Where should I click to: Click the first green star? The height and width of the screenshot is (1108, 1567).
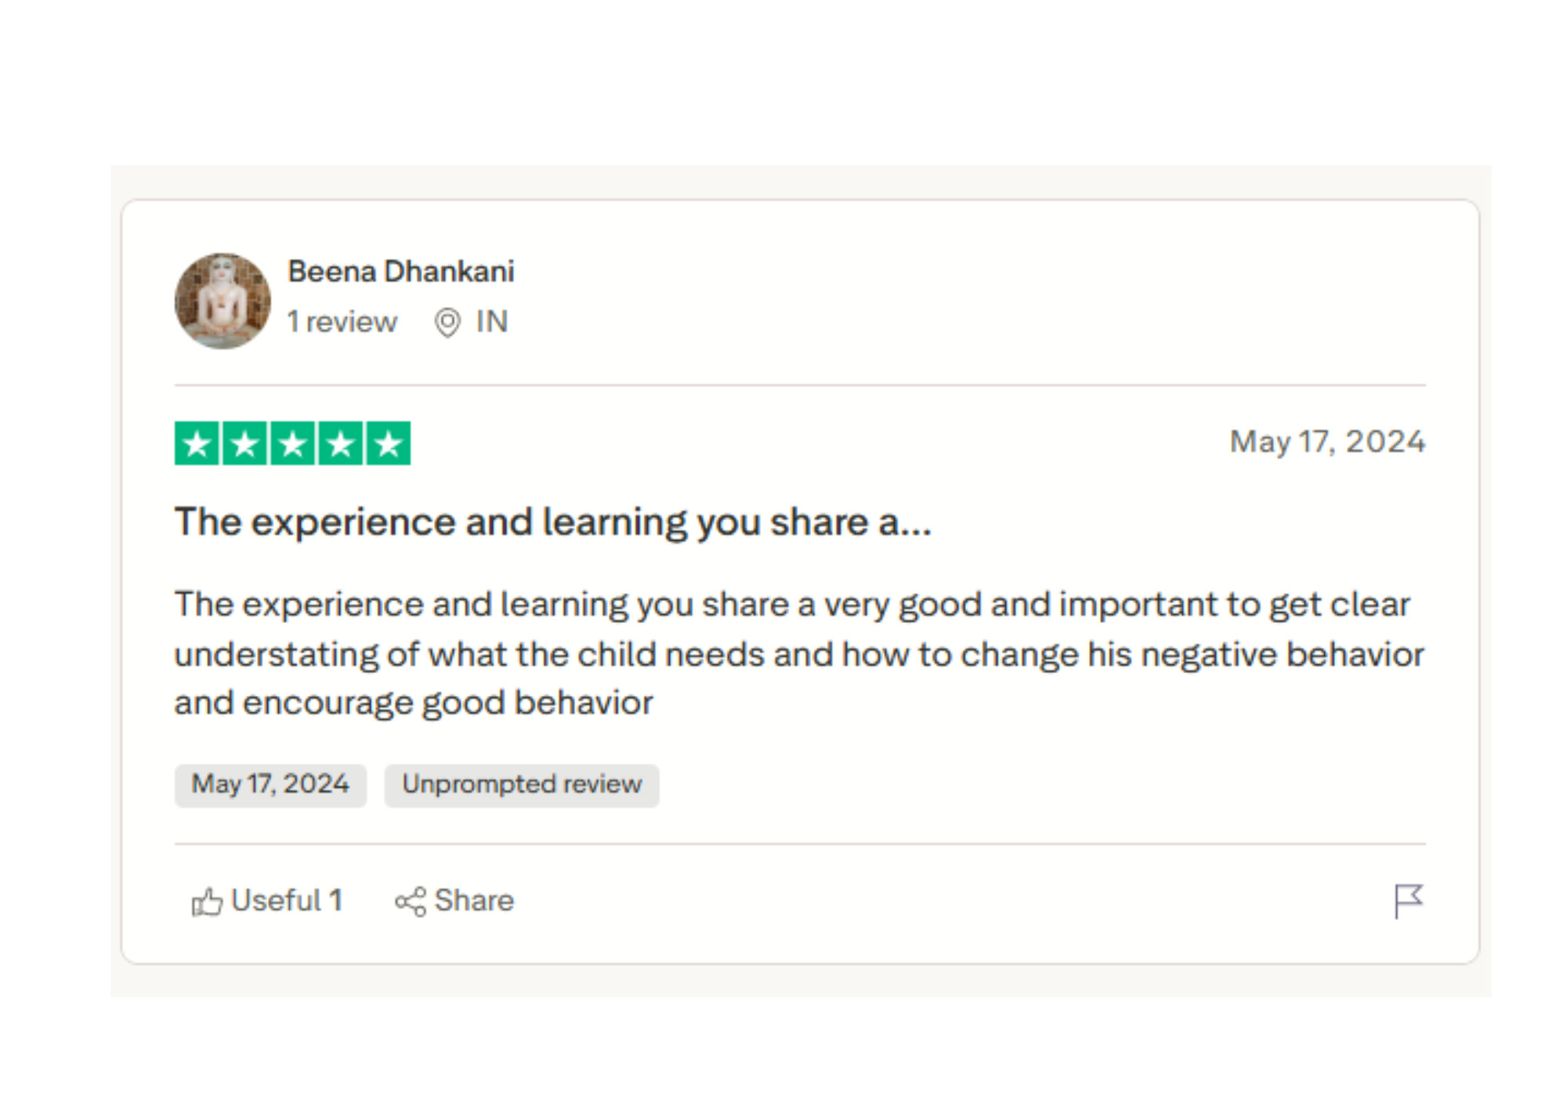point(197,444)
